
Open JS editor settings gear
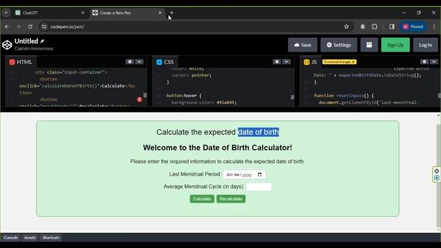coord(424,61)
